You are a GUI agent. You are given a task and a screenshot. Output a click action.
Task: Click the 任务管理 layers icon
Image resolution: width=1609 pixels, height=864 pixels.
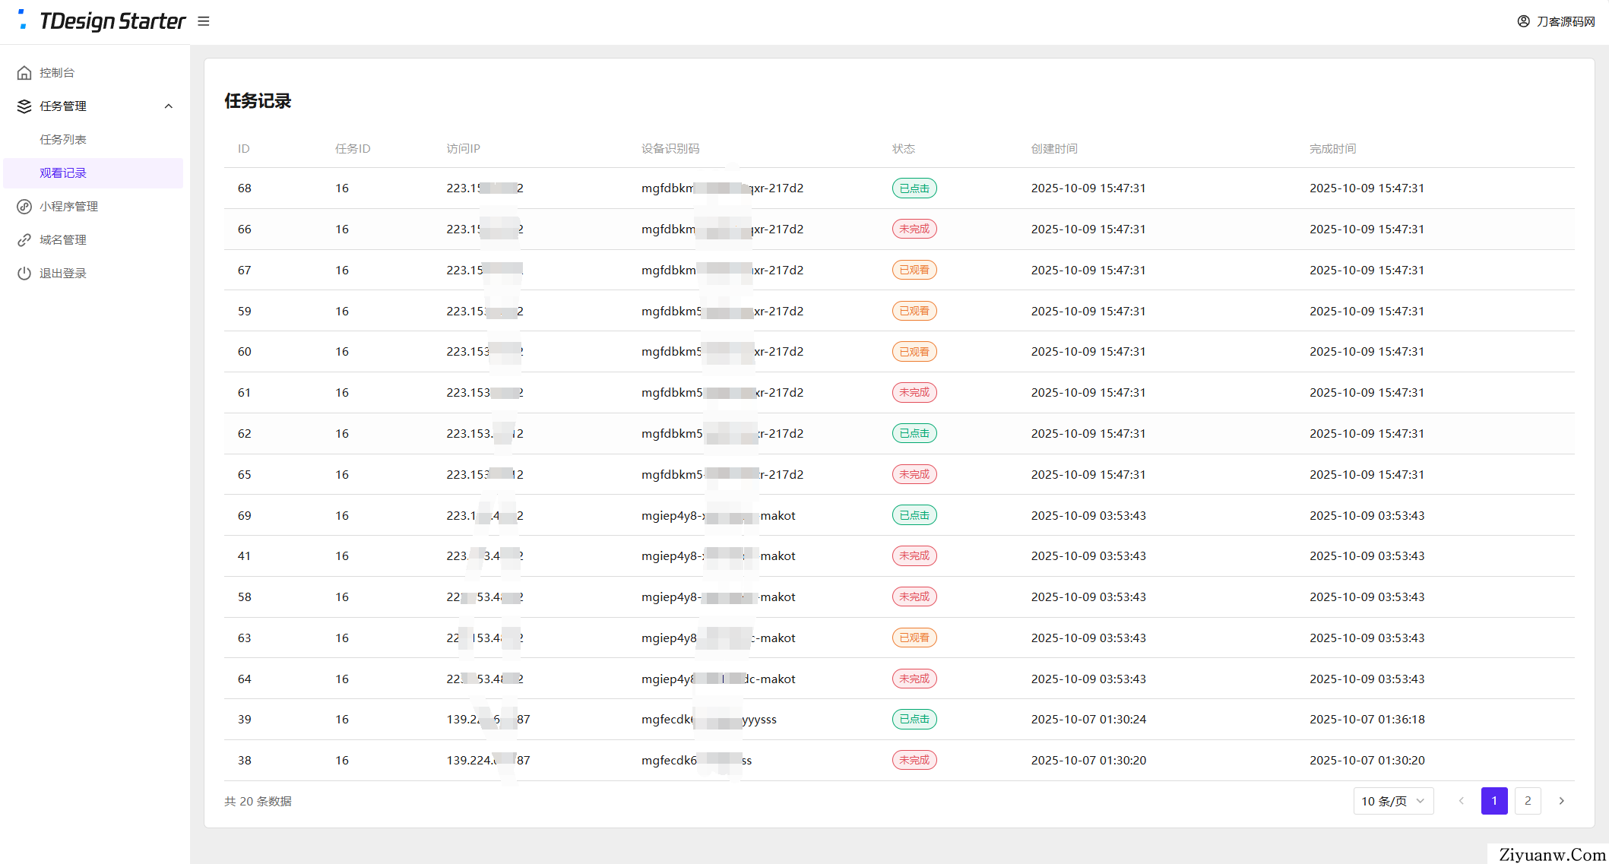click(24, 106)
